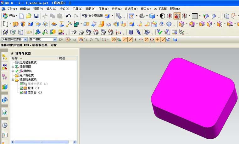Viewport: 239px width, 144px height.
Task: Toggle snap to arc center
Action: coord(147,40)
